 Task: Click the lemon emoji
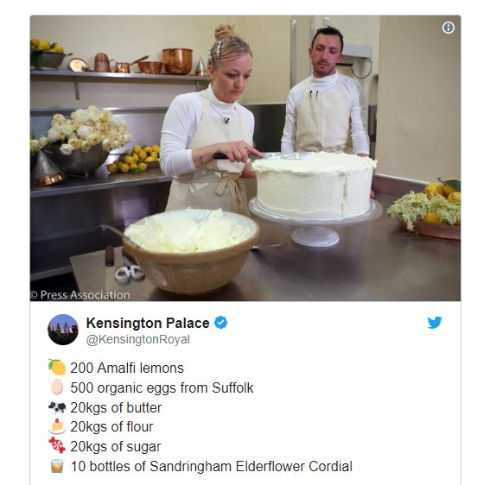click(x=57, y=367)
